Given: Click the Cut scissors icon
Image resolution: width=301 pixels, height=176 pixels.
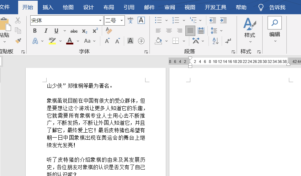Looking at the screenshot, I should tap(18, 20).
